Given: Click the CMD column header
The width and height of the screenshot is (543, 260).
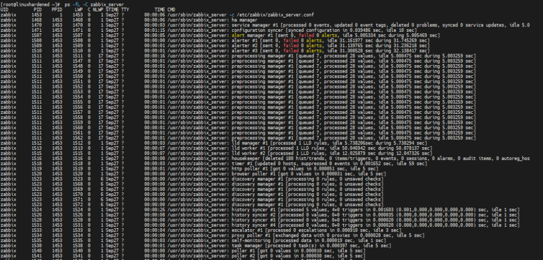Looking at the screenshot, I should (x=171, y=10).
